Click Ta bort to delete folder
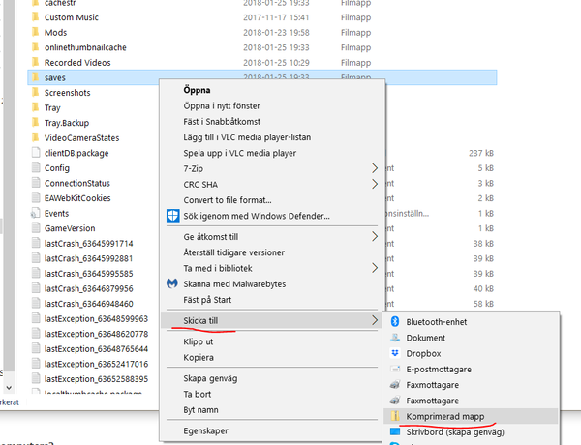Screen dimensions: 581x445 198,395
